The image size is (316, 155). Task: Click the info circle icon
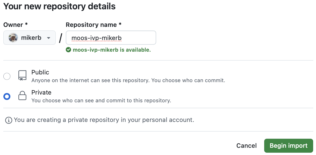[9, 120]
